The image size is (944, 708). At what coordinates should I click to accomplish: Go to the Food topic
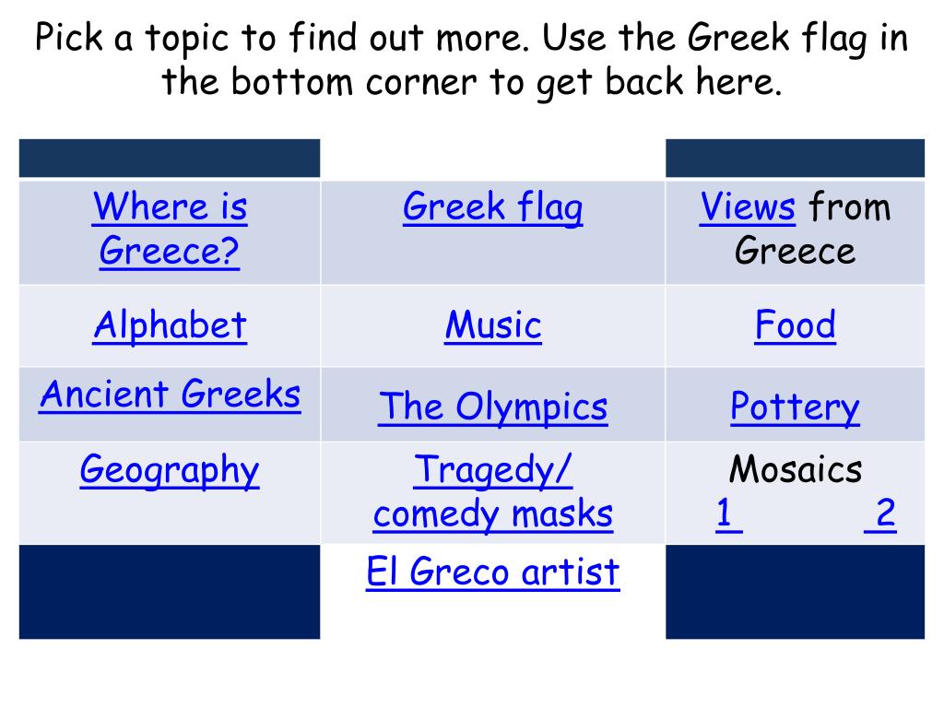coord(796,325)
